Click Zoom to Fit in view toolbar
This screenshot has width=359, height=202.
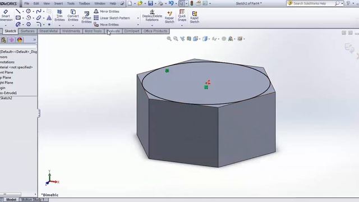tap(169, 39)
